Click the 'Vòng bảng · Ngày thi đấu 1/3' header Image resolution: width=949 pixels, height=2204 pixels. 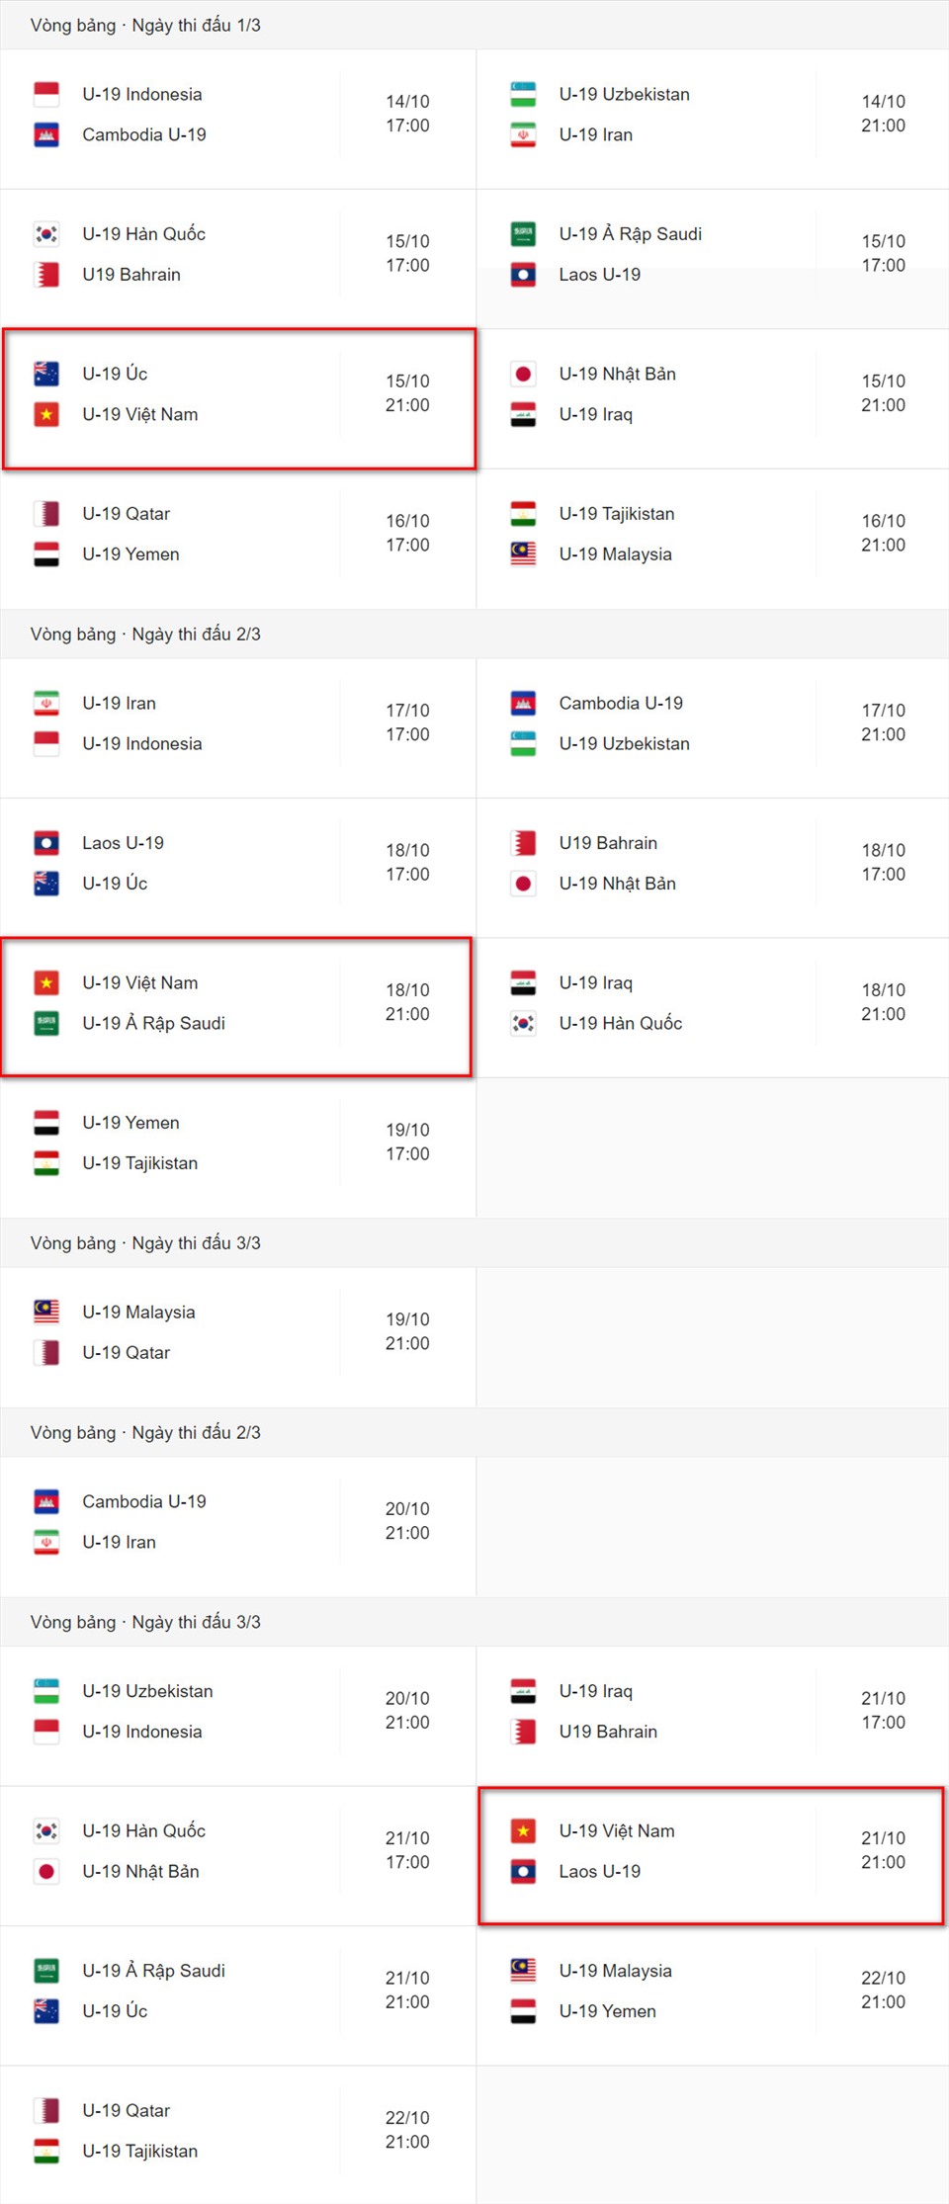(145, 25)
